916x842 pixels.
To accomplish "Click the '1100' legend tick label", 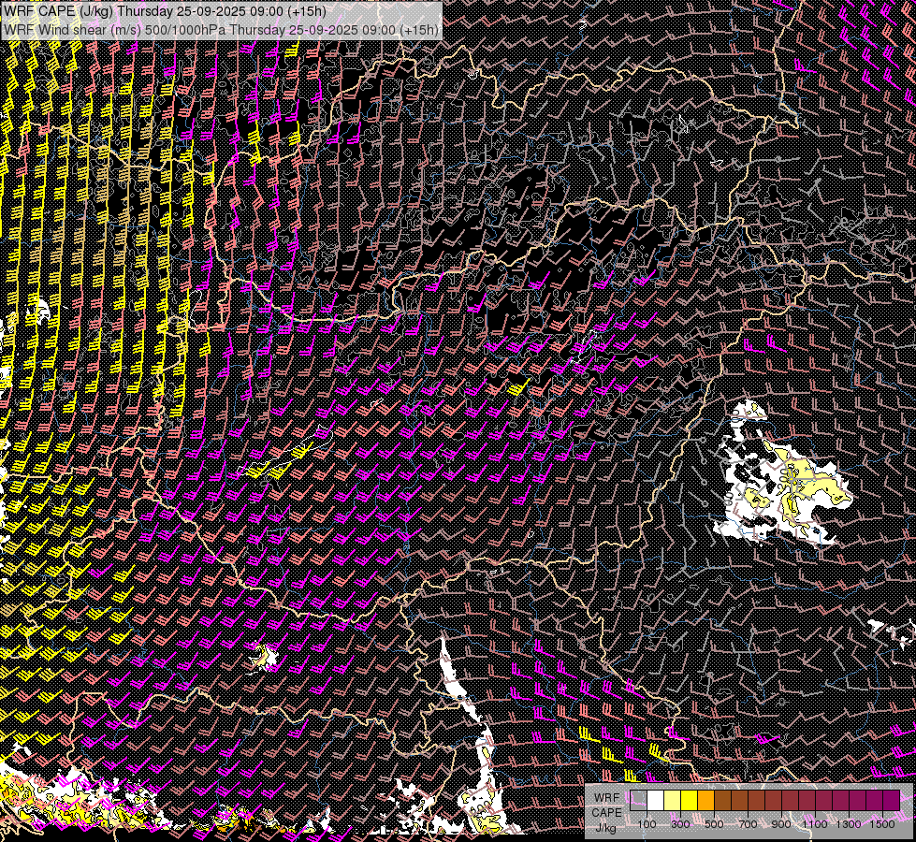I will click(815, 824).
